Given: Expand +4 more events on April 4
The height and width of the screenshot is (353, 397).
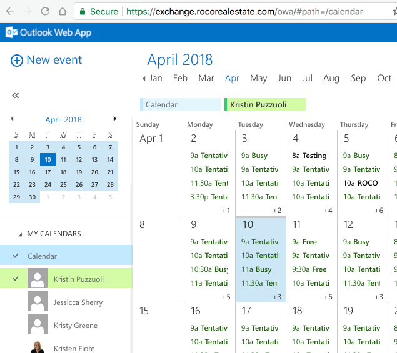Looking at the screenshot, I should pos(328,211).
